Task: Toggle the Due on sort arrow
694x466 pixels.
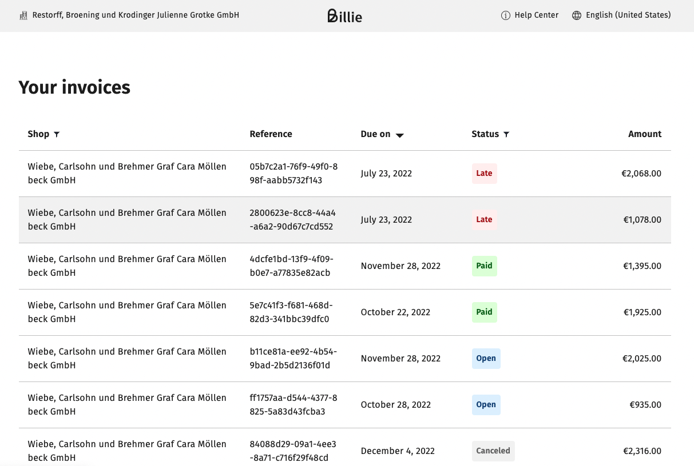Action: click(x=400, y=135)
